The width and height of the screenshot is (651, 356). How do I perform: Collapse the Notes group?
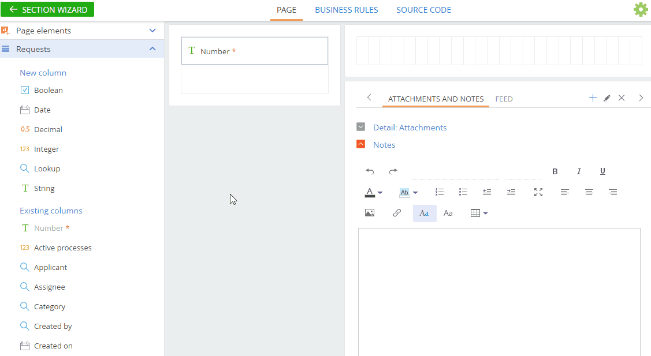click(x=361, y=144)
